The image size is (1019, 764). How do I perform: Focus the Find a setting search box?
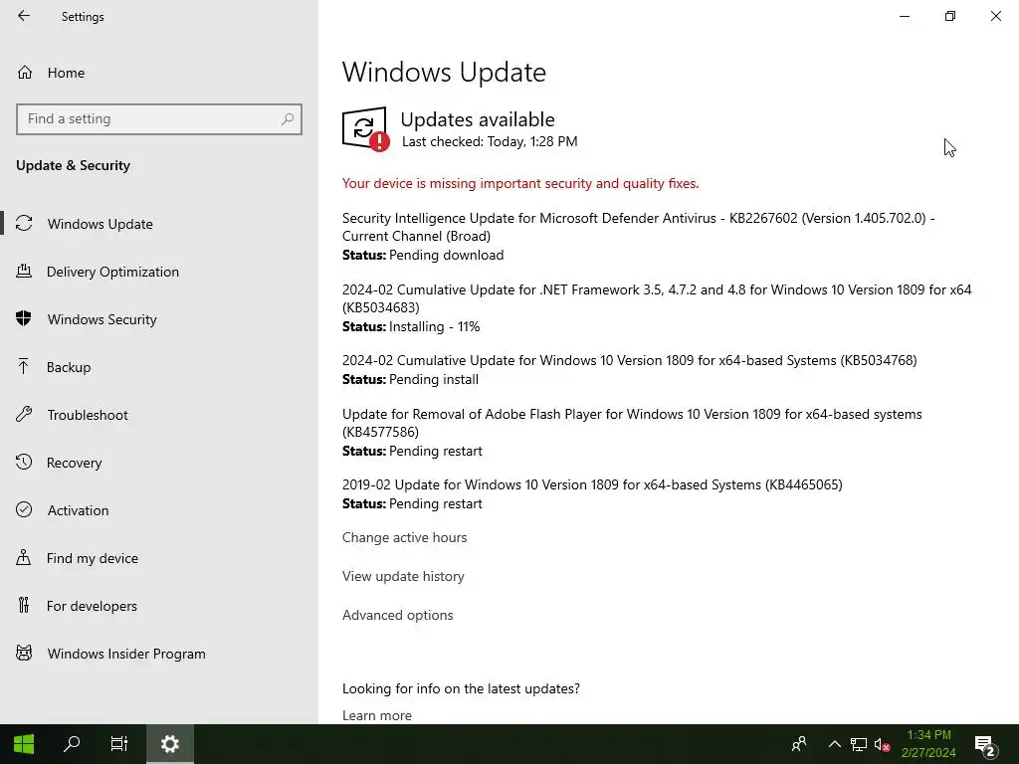coord(159,119)
